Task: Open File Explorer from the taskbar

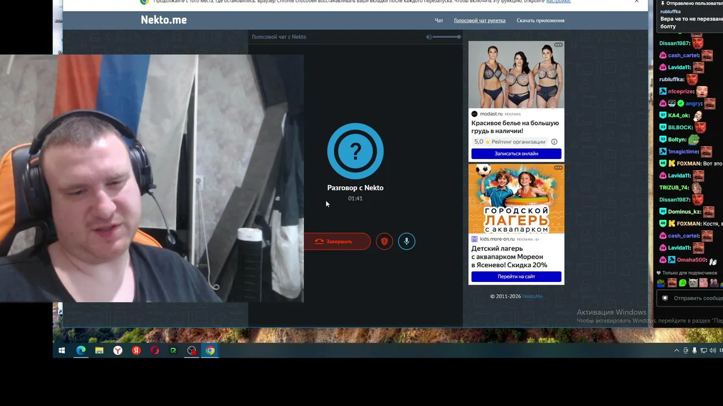Action: click(x=99, y=350)
